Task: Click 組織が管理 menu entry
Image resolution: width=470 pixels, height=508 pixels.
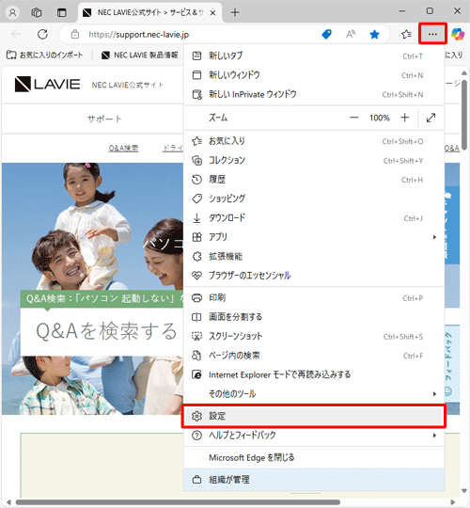Action: pyautogui.click(x=314, y=480)
